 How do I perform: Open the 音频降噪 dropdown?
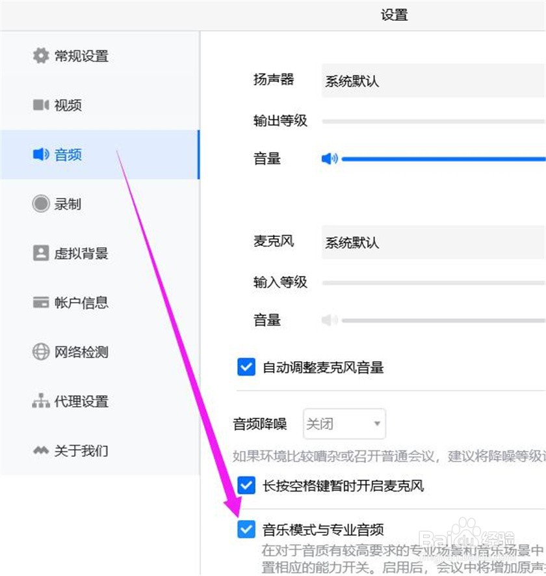(344, 424)
